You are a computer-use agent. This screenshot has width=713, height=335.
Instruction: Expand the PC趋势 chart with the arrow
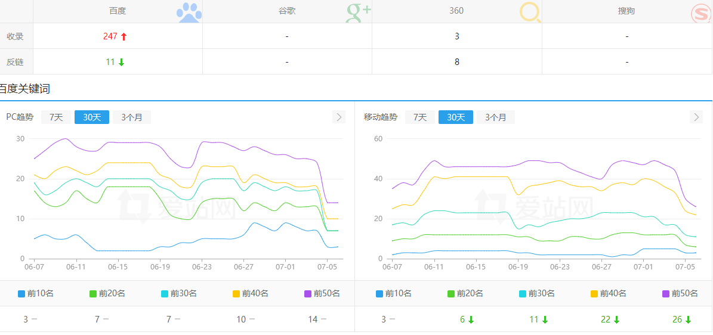(339, 117)
